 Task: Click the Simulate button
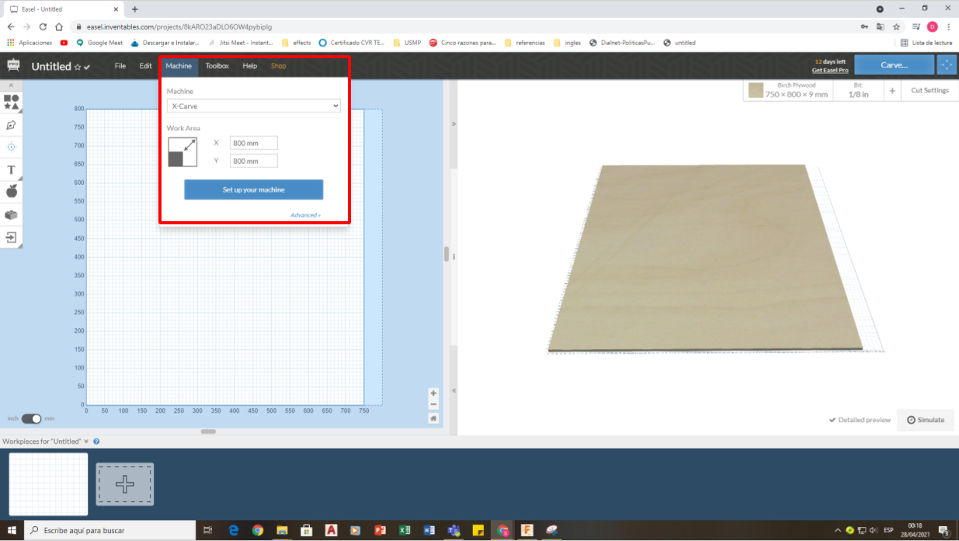point(926,420)
